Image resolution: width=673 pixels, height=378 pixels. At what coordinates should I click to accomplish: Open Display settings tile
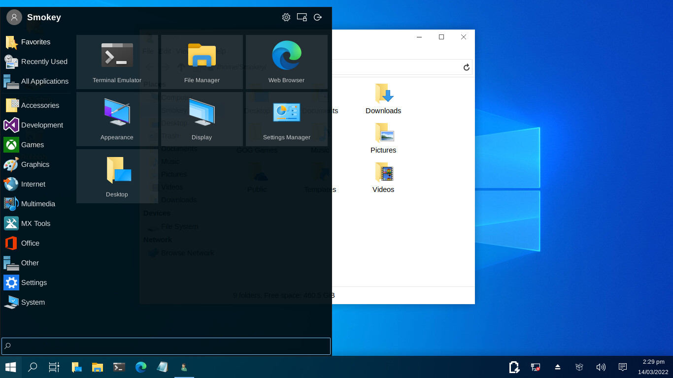202,119
